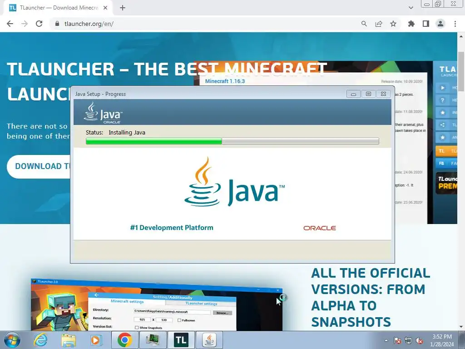Open the Chrome three-dot menu
The width and height of the screenshot is (465, 349).
455,24
